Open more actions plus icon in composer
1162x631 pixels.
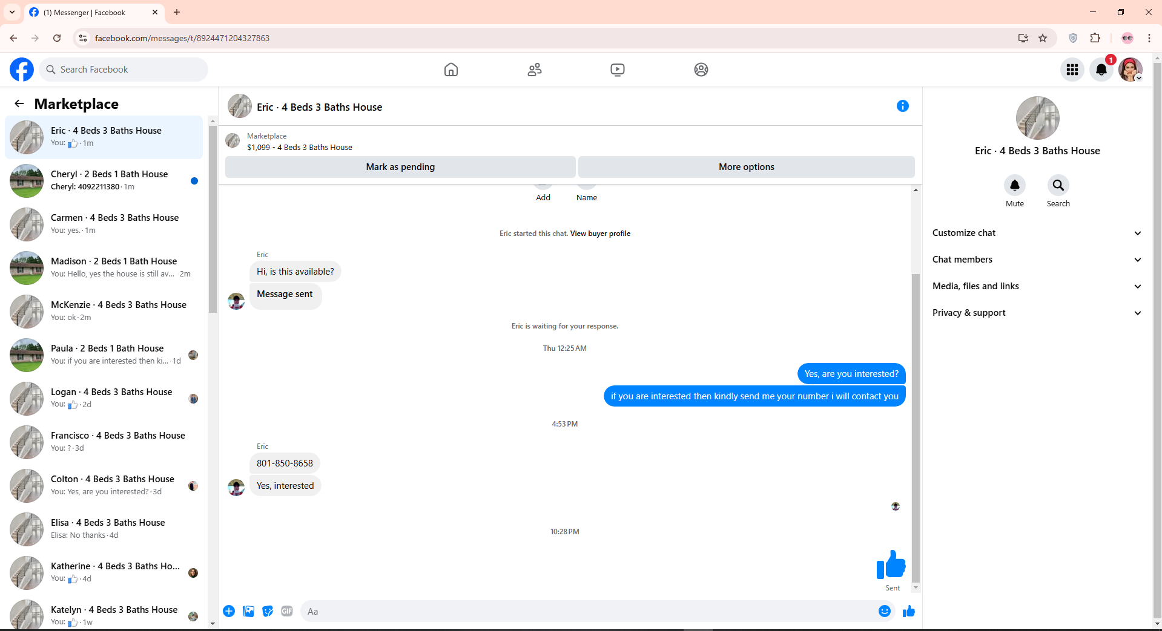(229, 611)
